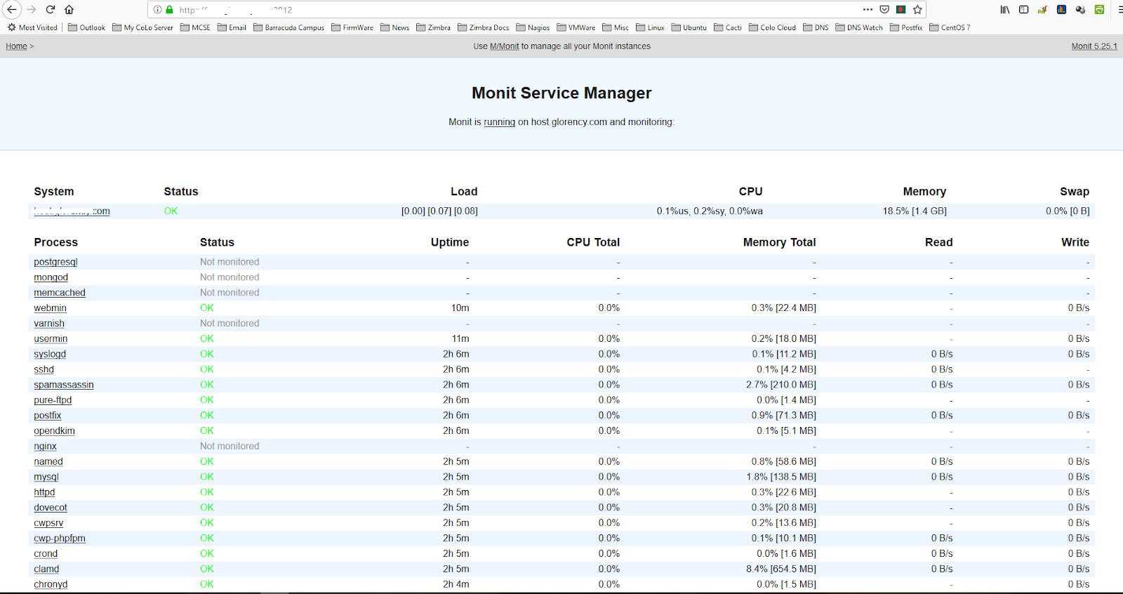Viewport: 1123px width, 594px height.
Task: View spamassassin process details
Action: coord(64,385)
